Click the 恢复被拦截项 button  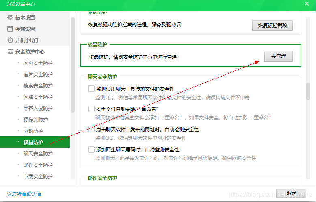[272, 25]
